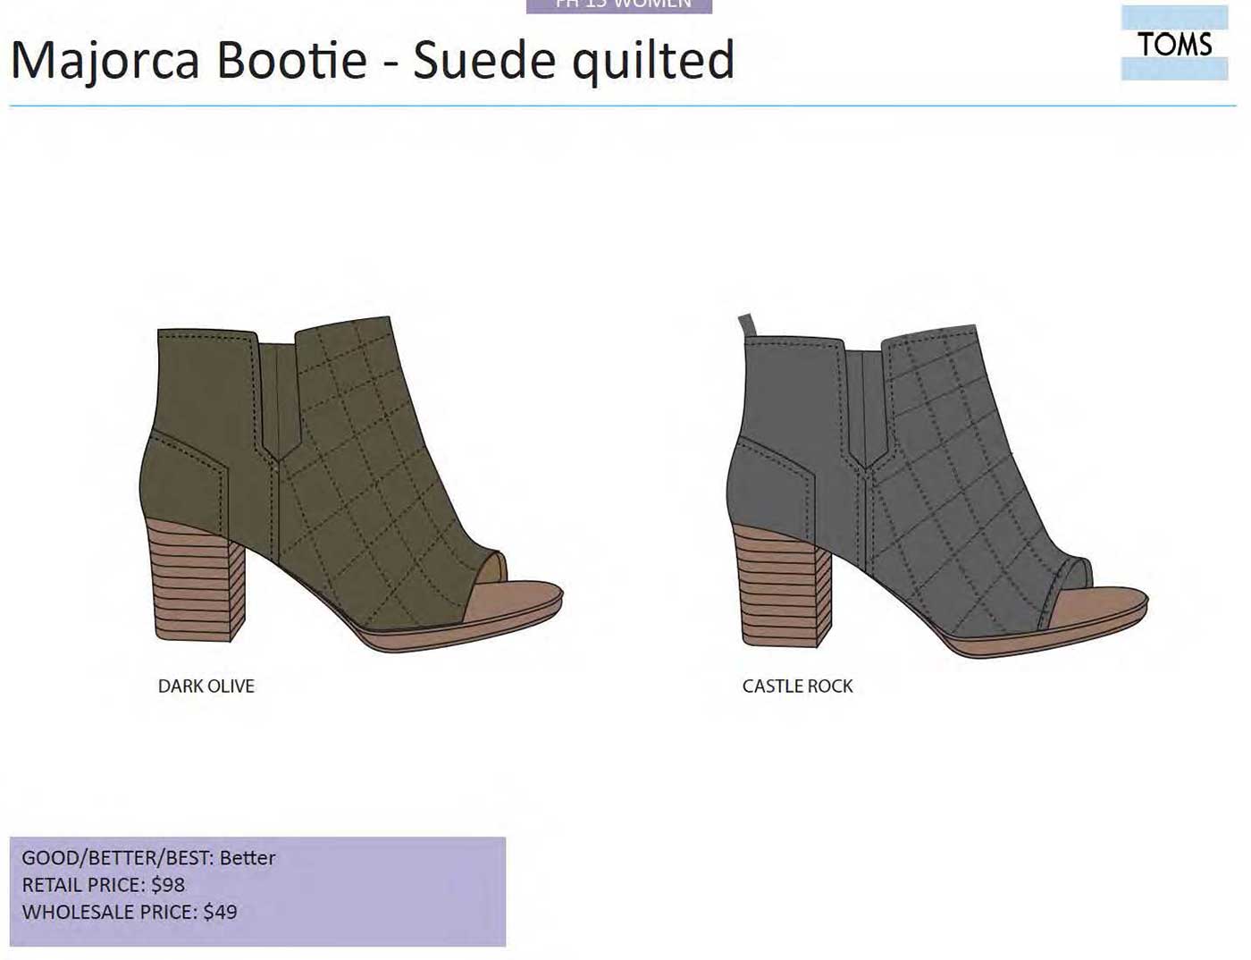
Task: Click the "Majorca Bootie - Suede quilted" title
Action: [x=373, y=61]
